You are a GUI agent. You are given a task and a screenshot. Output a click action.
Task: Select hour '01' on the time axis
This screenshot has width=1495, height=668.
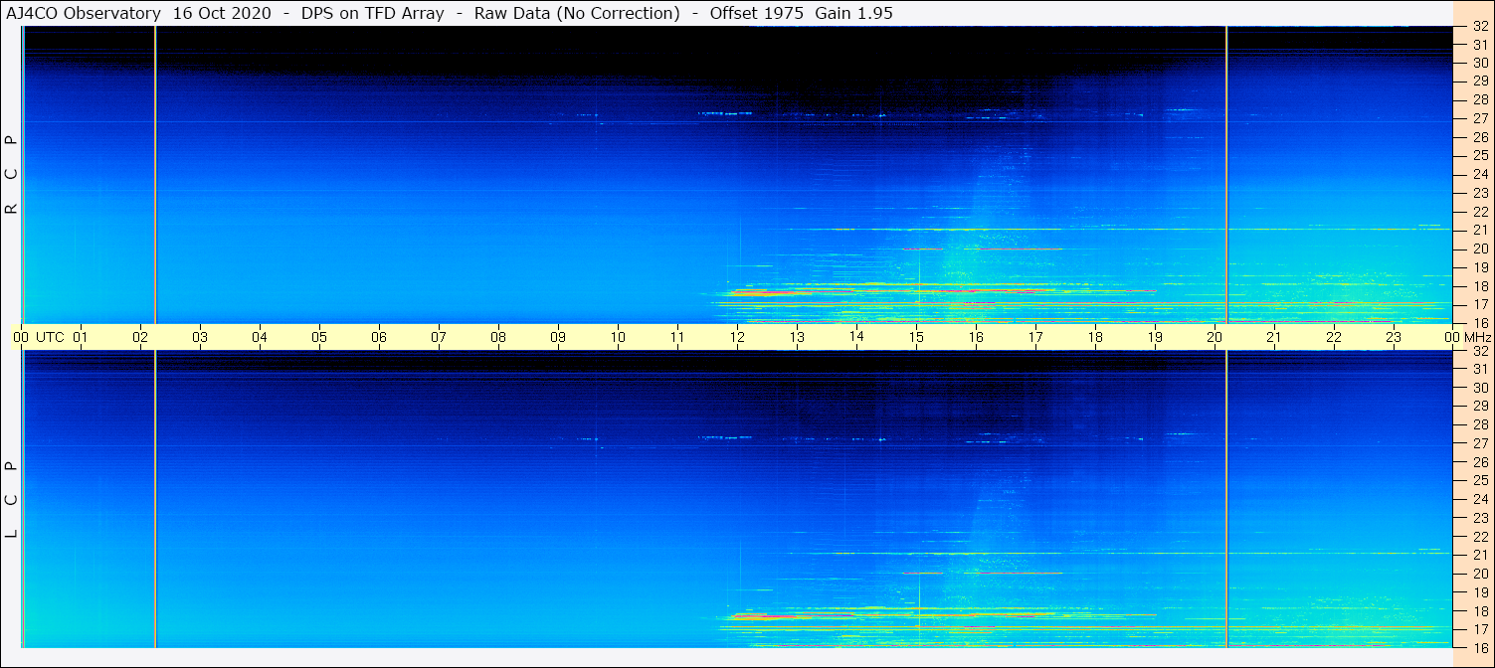click(x=81, y=337)
